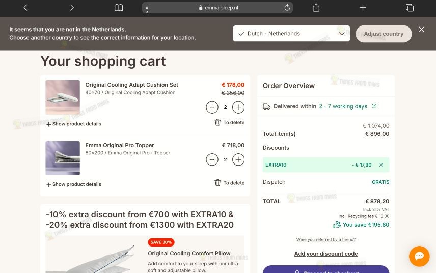The height and width of the screenshot is (273, 436).
Task: Remove the EXTRA10 discount code
Action: [381, 165]
